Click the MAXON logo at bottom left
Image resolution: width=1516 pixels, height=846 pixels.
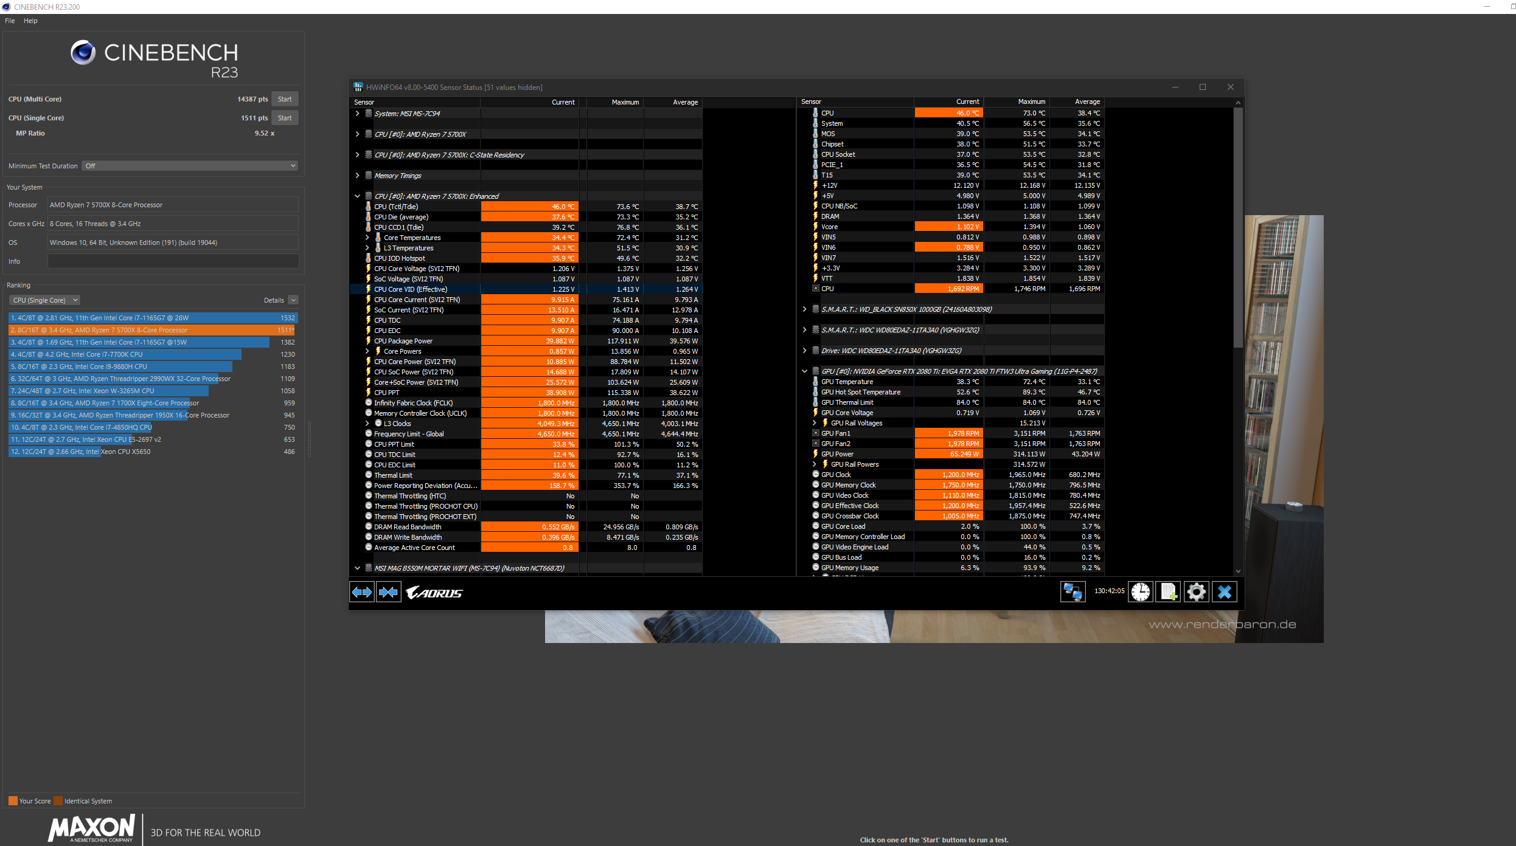point(91,828)
